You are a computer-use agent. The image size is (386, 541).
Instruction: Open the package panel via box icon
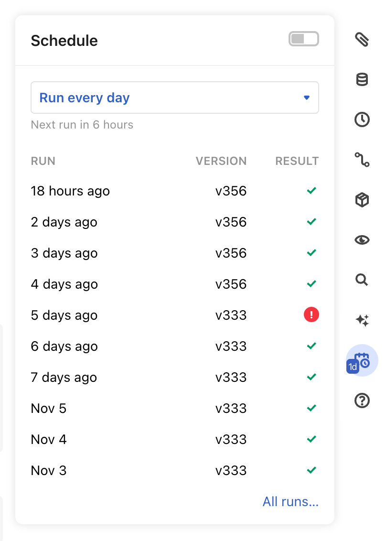pos(362,200)
